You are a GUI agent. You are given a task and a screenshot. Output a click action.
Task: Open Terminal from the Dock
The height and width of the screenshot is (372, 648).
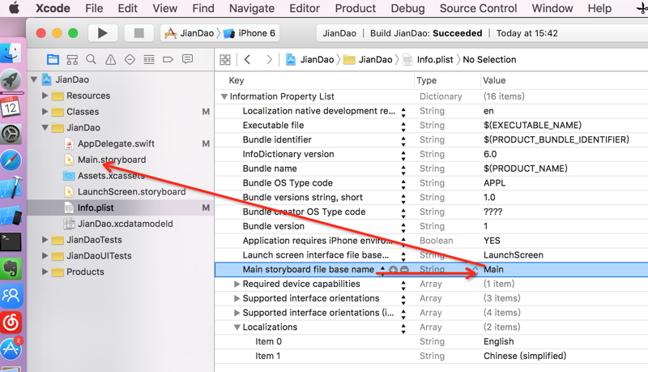11,242
